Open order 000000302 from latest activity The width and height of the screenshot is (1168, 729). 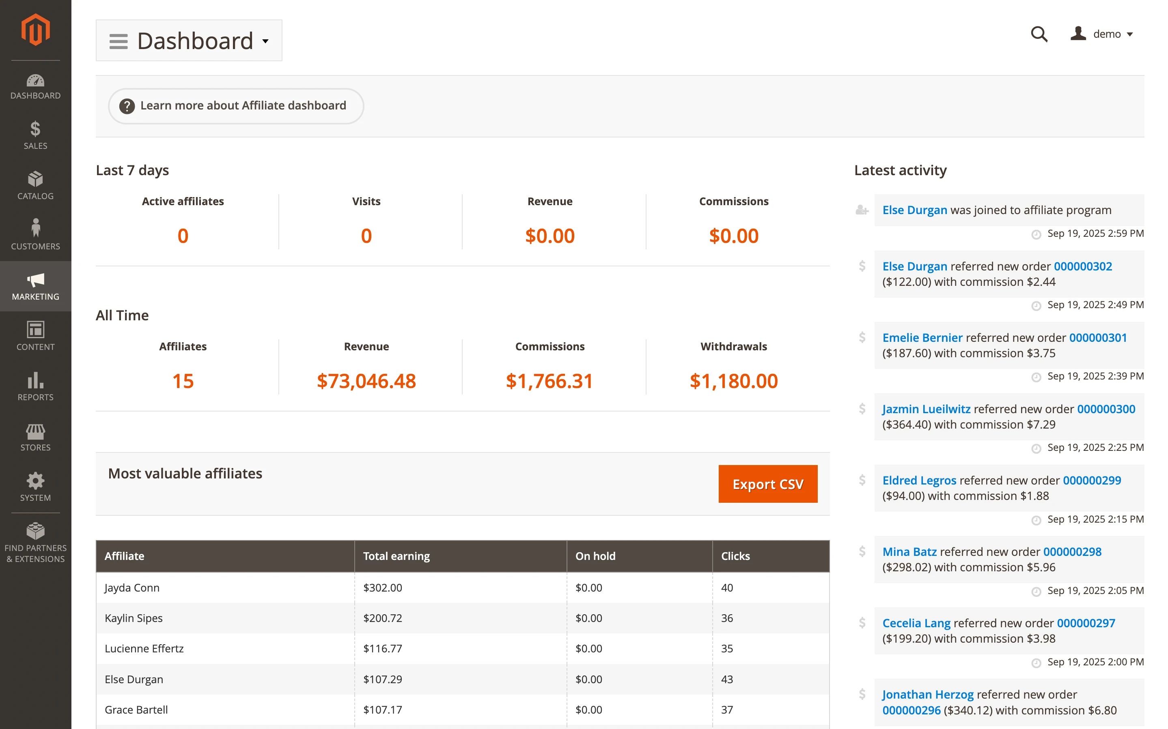pos(1082,266)
